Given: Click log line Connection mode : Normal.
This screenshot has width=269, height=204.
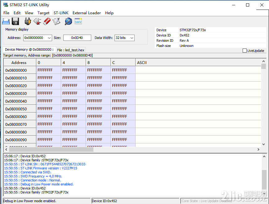Looking at the screenshot, I should [x=33, y=180].
